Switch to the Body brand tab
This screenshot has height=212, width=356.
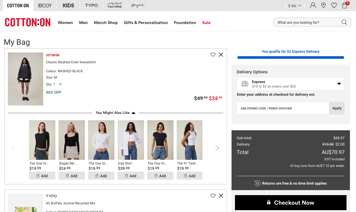(x=45, y=6)
